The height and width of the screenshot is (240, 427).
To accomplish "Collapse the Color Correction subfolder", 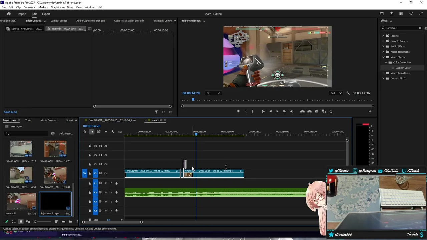I will (386, 62).
